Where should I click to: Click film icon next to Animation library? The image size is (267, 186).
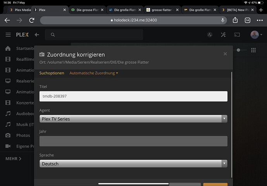[8, 70]
